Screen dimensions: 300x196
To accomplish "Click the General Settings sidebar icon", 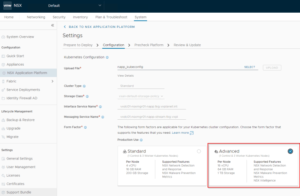I will pyautogui.click(x=3, y=159).
